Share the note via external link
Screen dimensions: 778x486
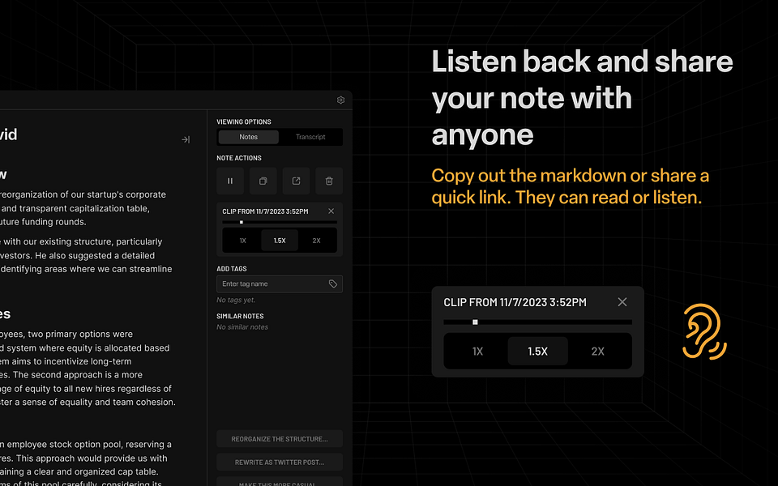(x=295, y=181)
